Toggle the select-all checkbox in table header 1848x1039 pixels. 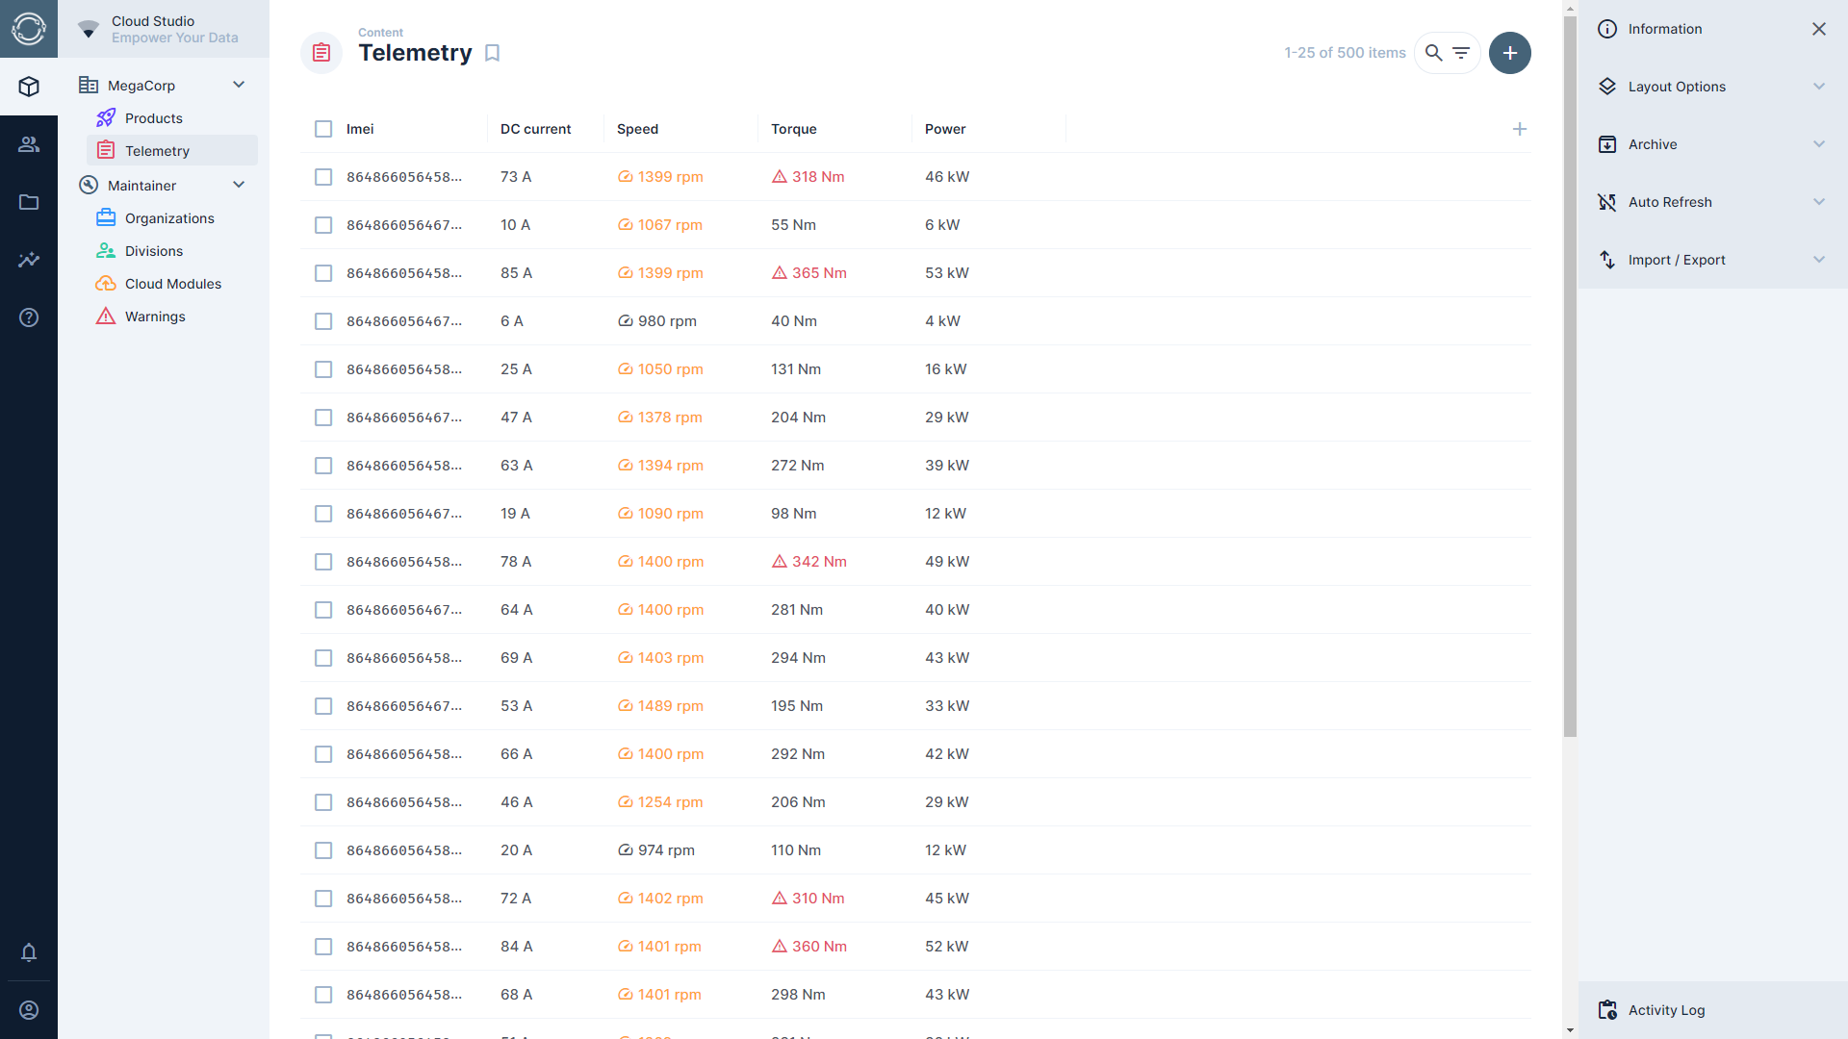pyautogui.click(x=323, y=129)
